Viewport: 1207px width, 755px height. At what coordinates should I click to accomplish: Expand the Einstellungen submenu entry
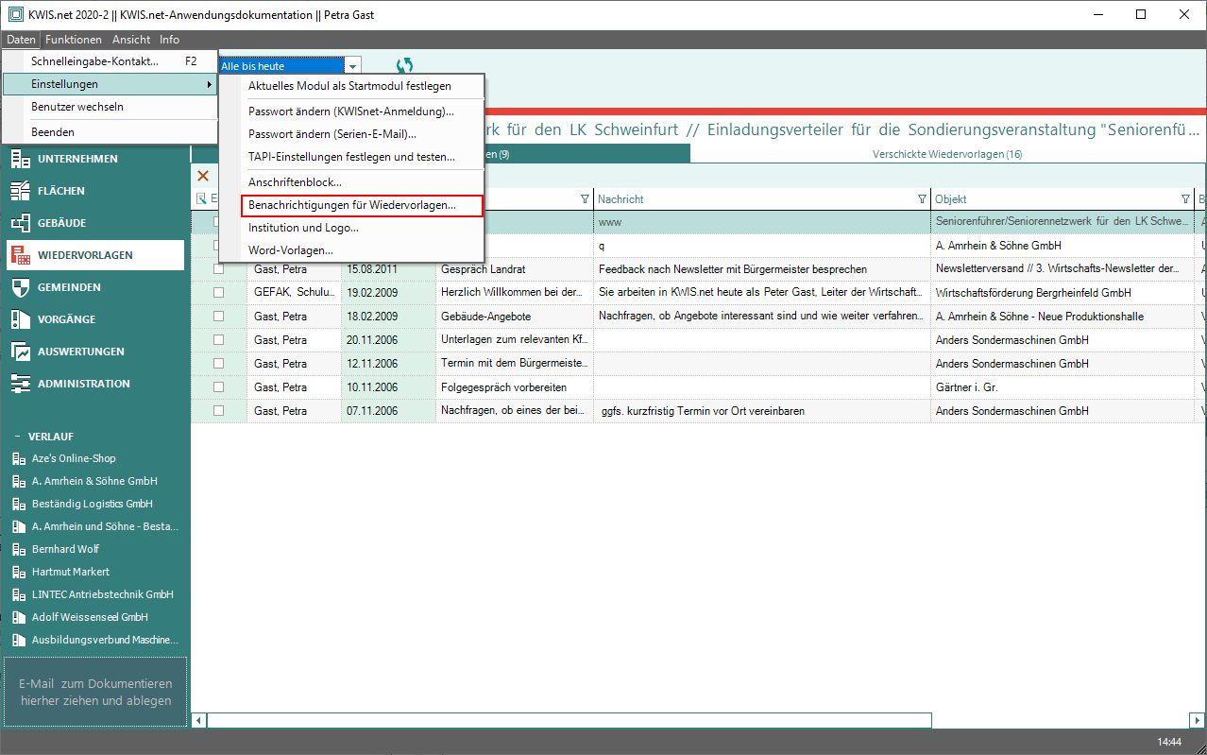pos(110,84)
